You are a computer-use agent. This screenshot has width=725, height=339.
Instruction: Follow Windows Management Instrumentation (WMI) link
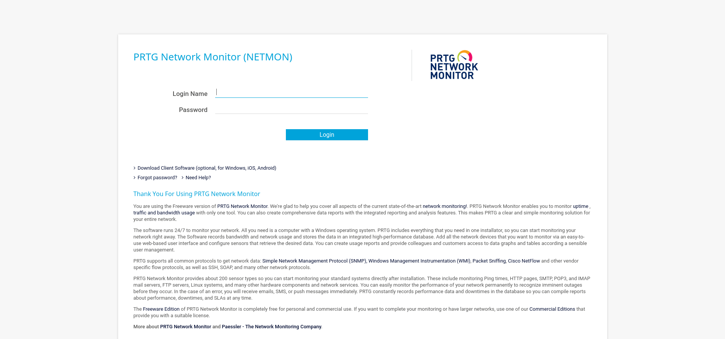[419, 261]
